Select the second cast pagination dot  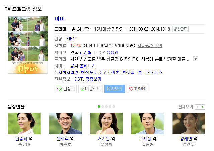pos(102,106)
